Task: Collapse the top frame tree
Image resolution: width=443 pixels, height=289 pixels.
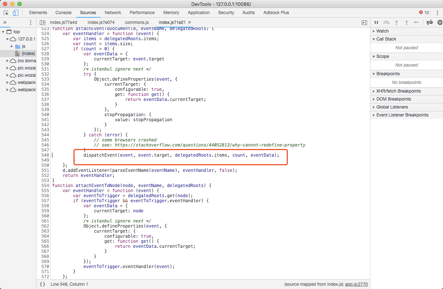Action: tap(3, 32)
